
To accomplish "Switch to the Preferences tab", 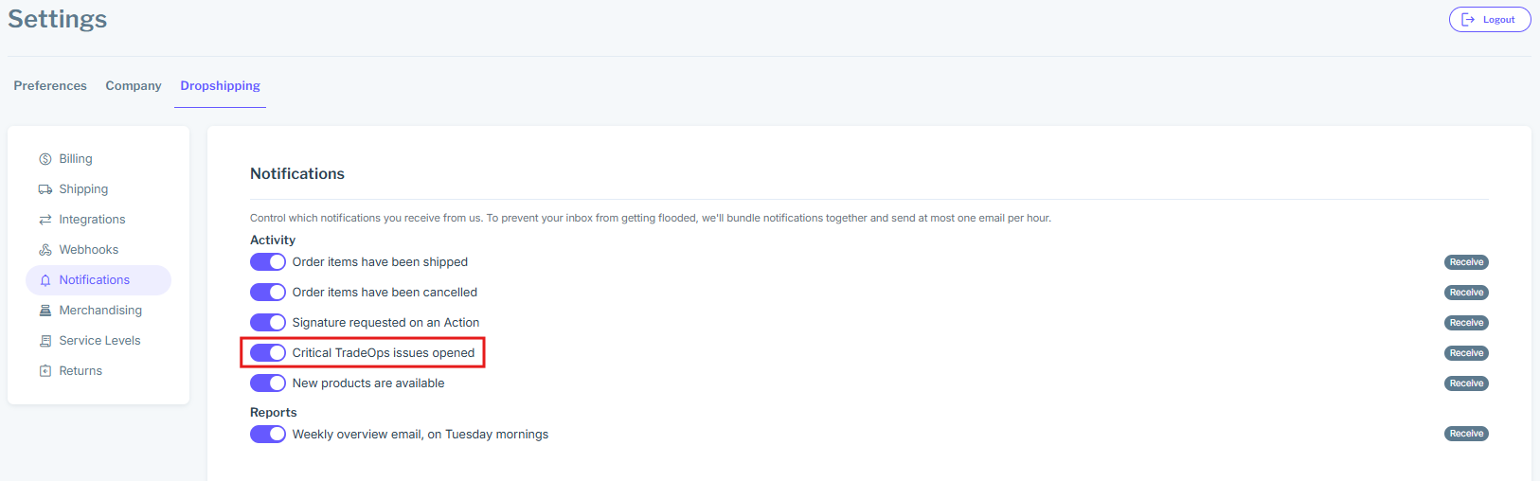I will 50,86.
